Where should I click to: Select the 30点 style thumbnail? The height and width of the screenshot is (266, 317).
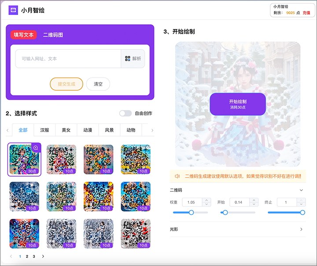coord(24,159)
